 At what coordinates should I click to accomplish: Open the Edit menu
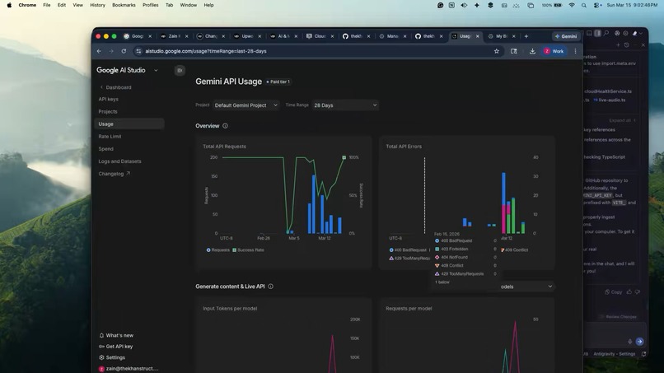click(62, 5)
